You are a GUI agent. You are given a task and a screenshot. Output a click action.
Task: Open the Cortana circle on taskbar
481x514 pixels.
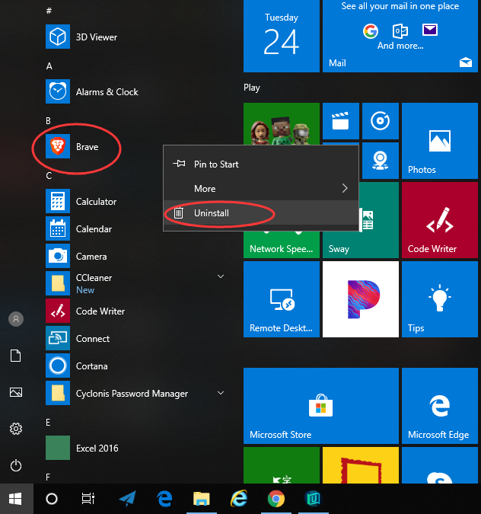(52, 499)
